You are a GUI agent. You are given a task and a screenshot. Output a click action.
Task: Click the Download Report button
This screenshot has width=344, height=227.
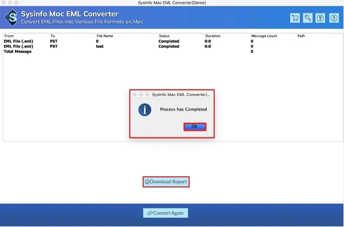166,182
